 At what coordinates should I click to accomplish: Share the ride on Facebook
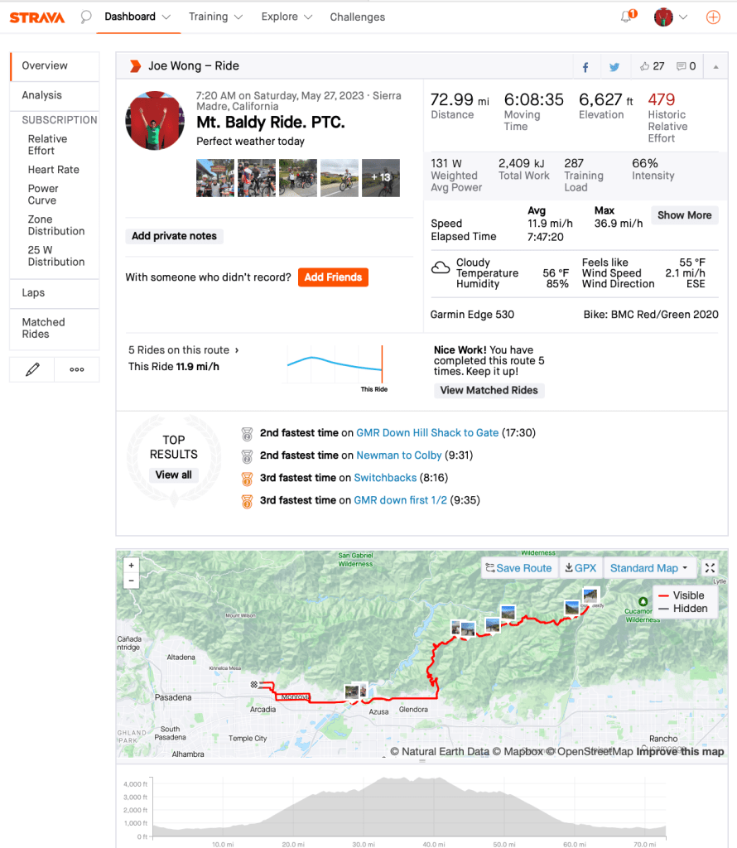[585, 67]
